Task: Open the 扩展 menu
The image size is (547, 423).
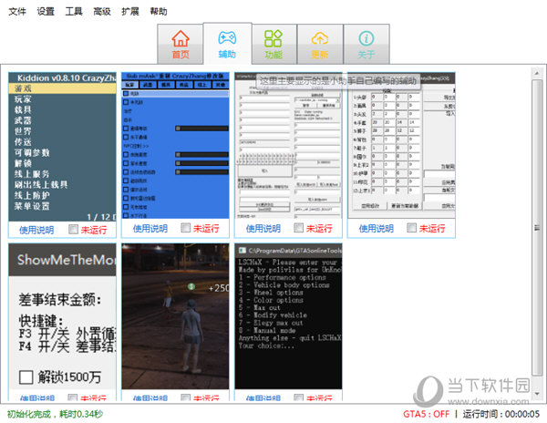Action: point(130,12)
